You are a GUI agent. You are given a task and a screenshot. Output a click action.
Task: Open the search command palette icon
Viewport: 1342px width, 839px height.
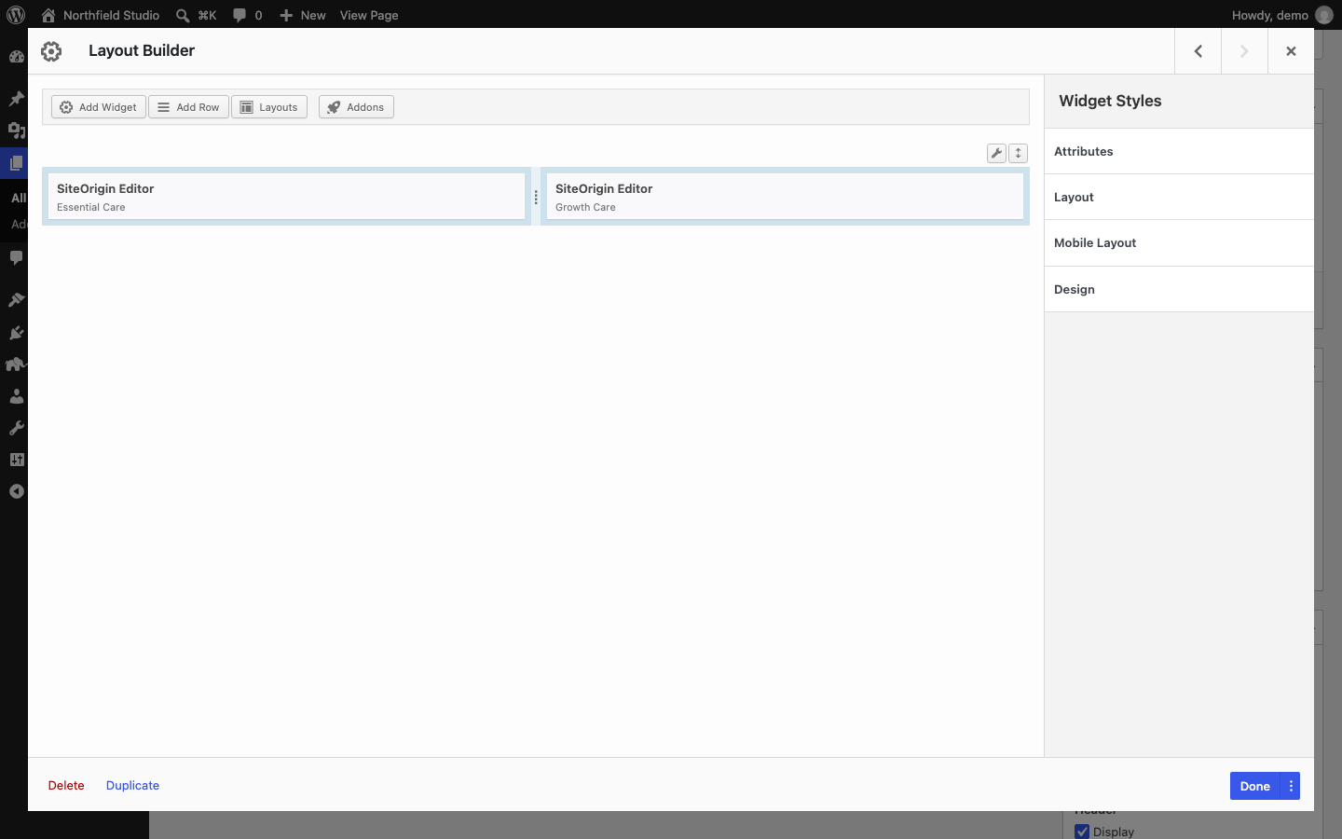[196, 15]
